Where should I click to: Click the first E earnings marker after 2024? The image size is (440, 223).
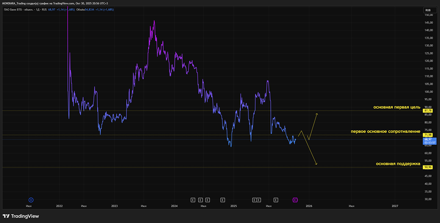(x=193, y=200)
